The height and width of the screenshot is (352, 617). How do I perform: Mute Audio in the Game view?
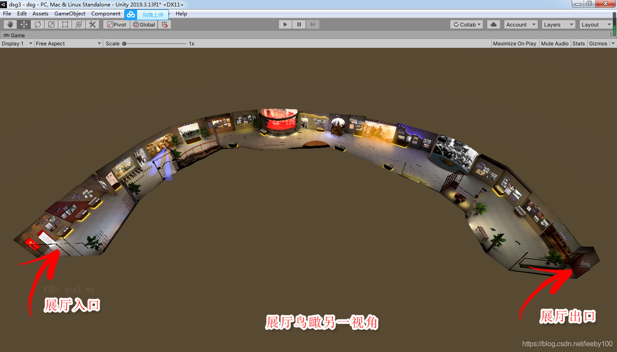(x=554, y=43)
